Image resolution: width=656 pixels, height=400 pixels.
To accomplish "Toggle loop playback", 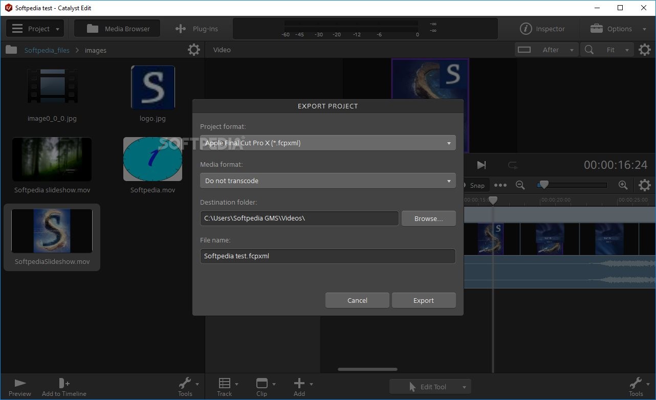I will tap(512, 165).
